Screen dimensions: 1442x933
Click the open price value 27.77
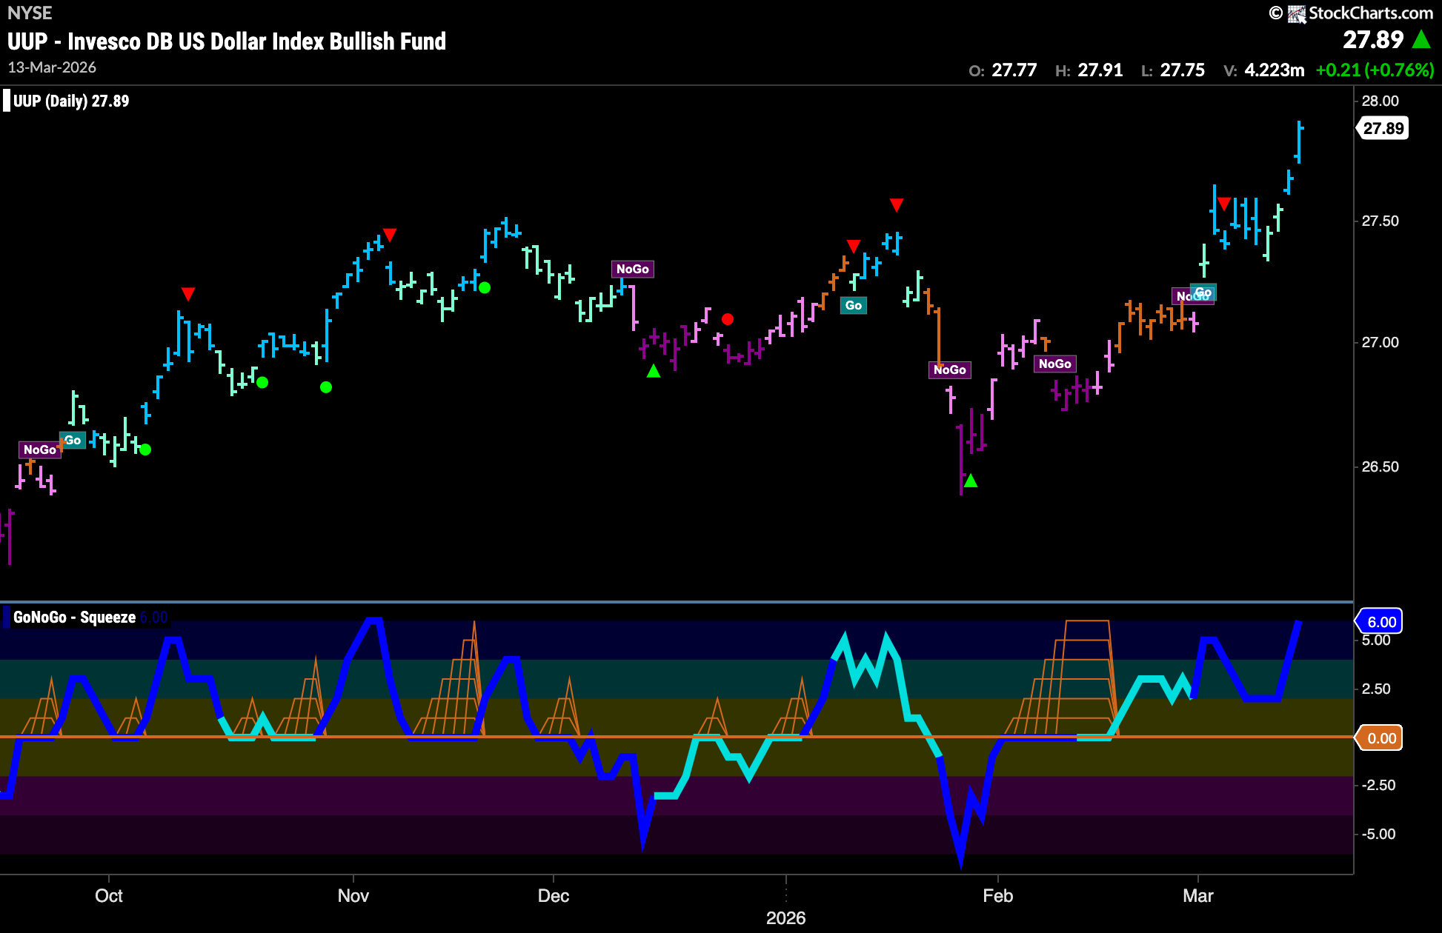click(1014, 70)
